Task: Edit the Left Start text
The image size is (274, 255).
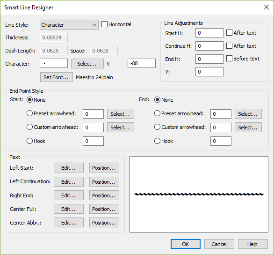Action: [x=69, y=168]
